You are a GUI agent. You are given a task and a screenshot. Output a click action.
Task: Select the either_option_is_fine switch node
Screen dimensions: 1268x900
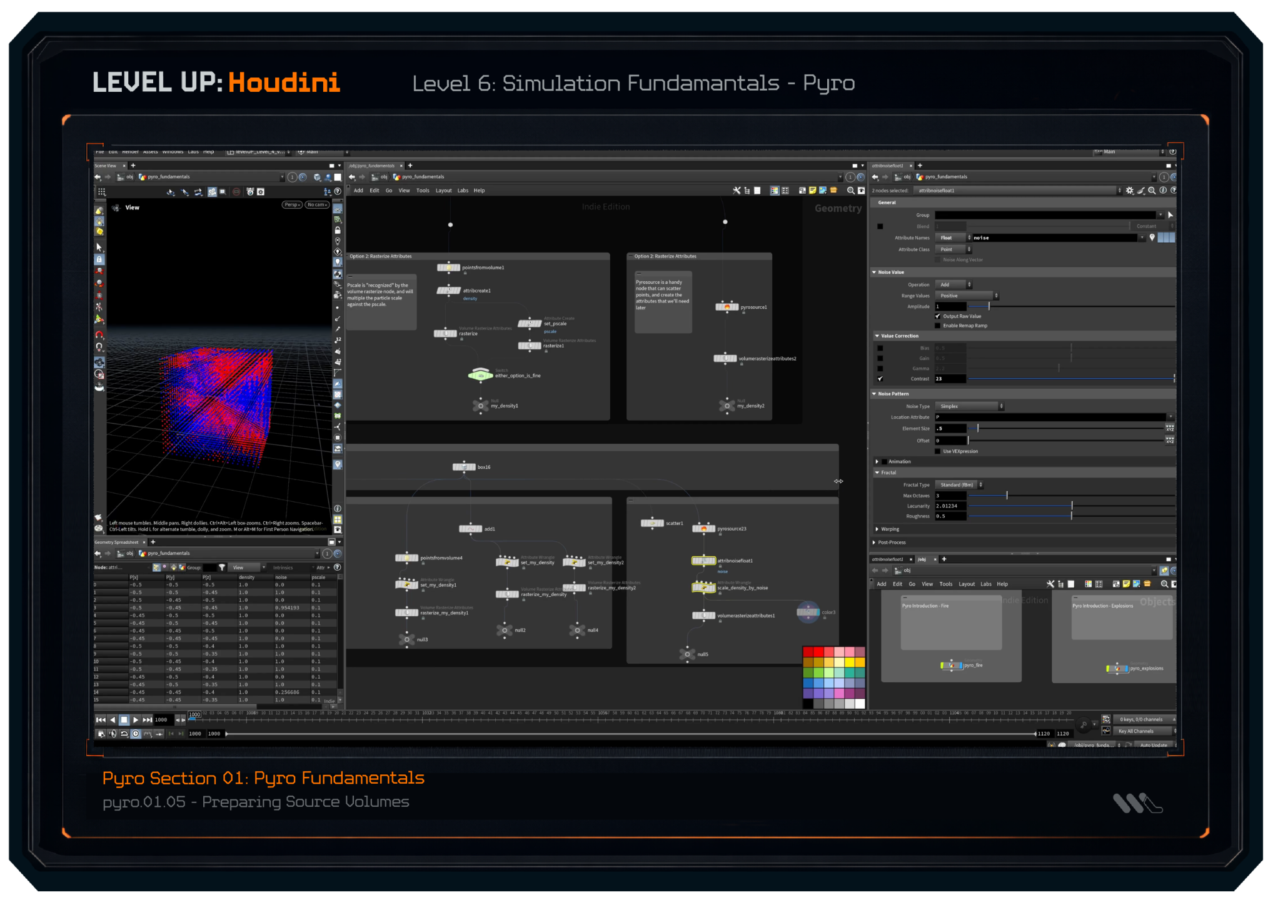click(x=480, y=375)
